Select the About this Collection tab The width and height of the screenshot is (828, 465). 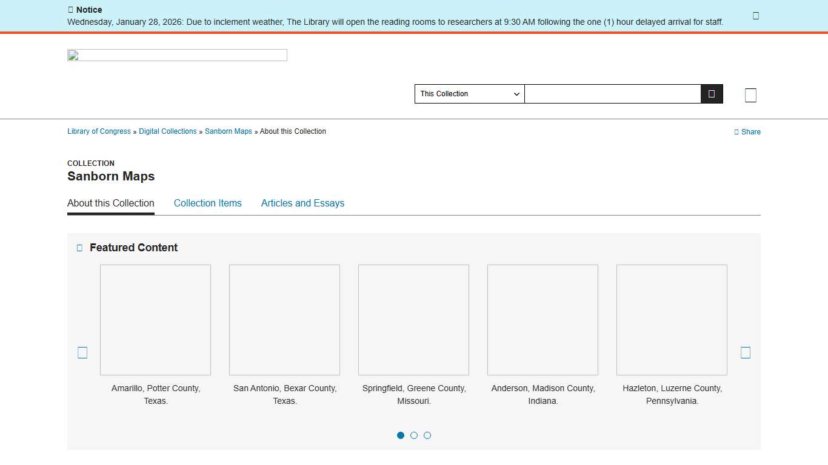pos(111,203)
